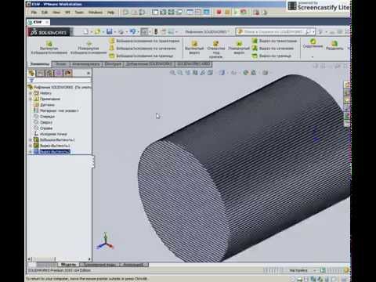This screenshot has width=376, height=282.
Task: Click the Undo icon in top toolbar
Action: (132, 31)
